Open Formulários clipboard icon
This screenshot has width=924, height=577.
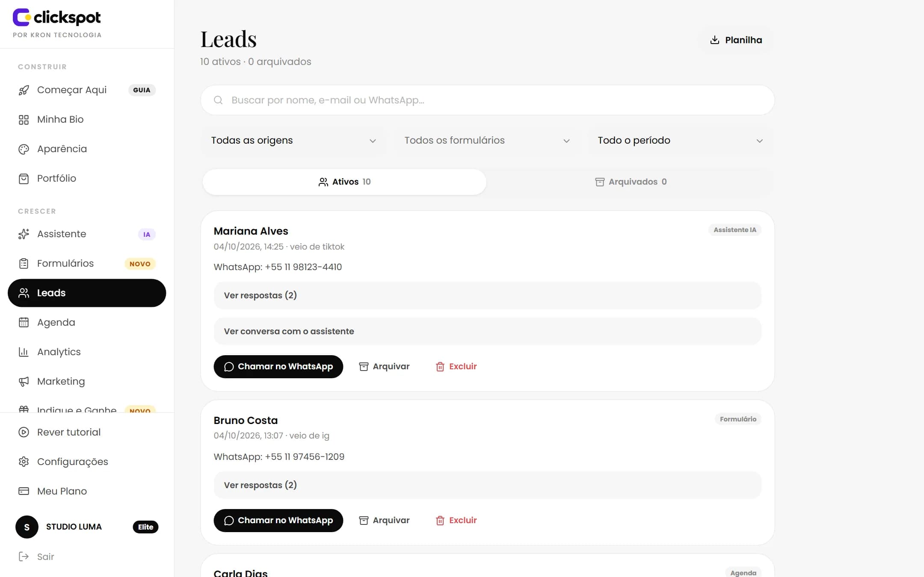(24, 264)
